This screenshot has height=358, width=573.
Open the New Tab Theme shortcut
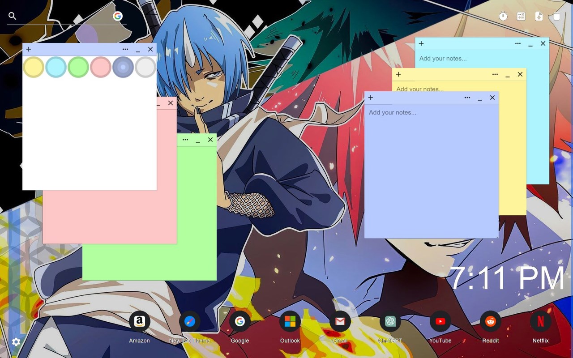190,321
